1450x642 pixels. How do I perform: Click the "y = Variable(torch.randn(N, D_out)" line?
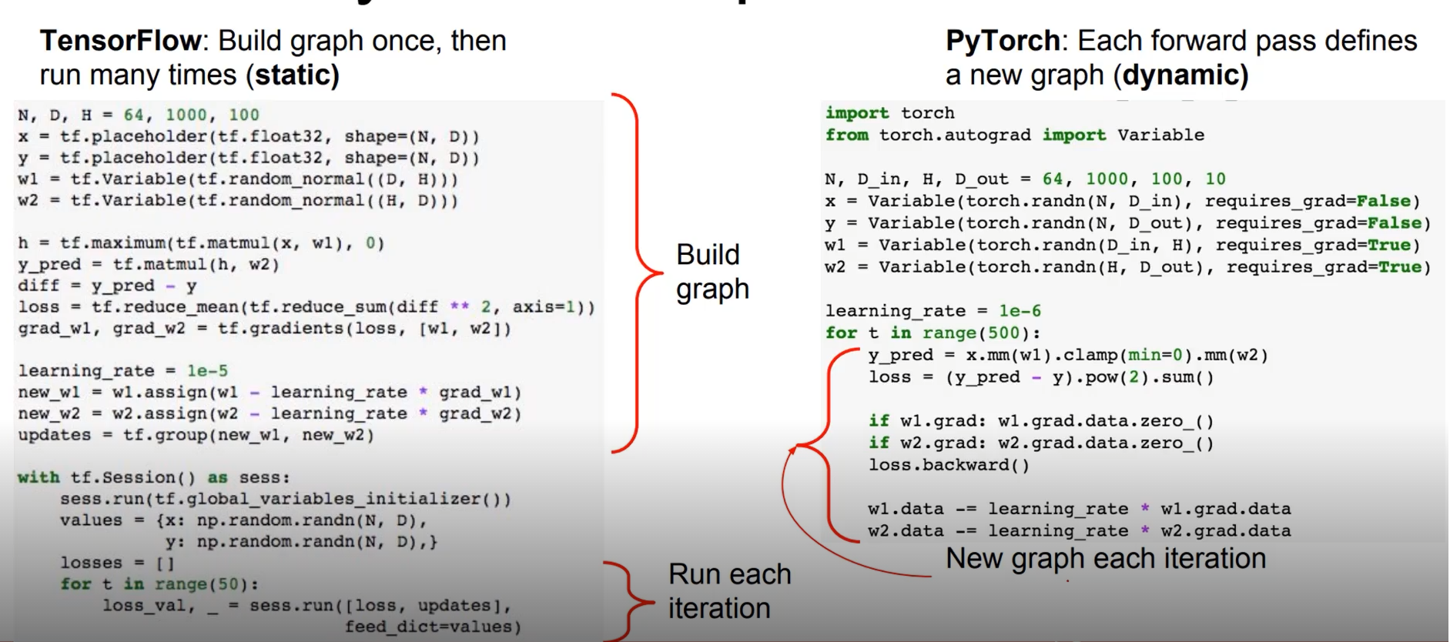1128,223
